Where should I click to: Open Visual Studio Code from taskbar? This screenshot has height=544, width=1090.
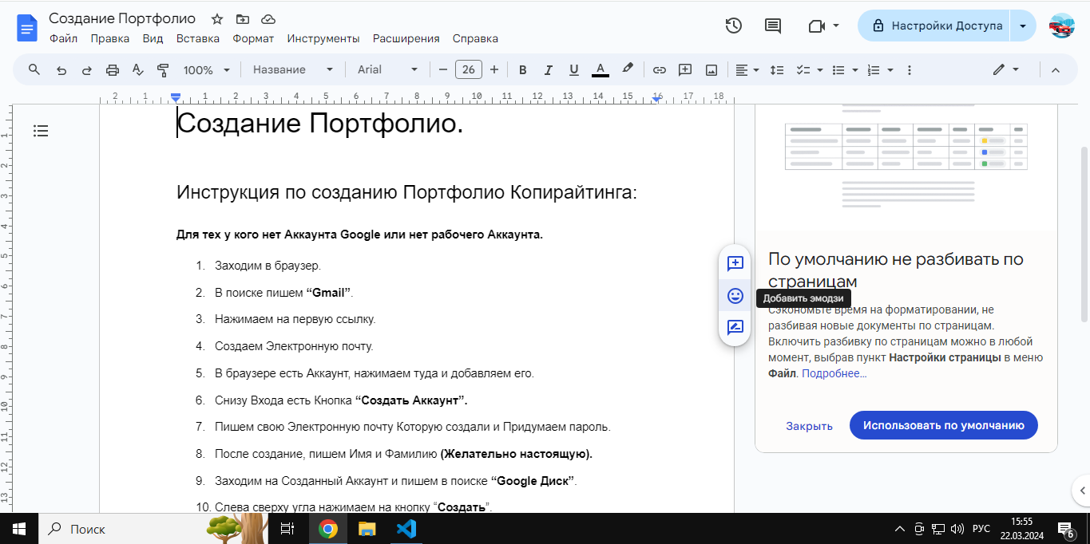coord(406,529)
